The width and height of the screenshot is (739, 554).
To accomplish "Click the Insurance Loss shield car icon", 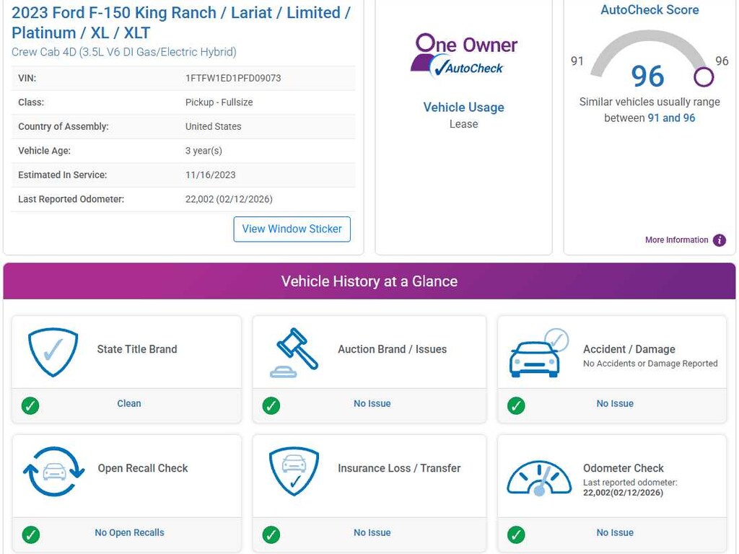I will click(x=293, y=471).
